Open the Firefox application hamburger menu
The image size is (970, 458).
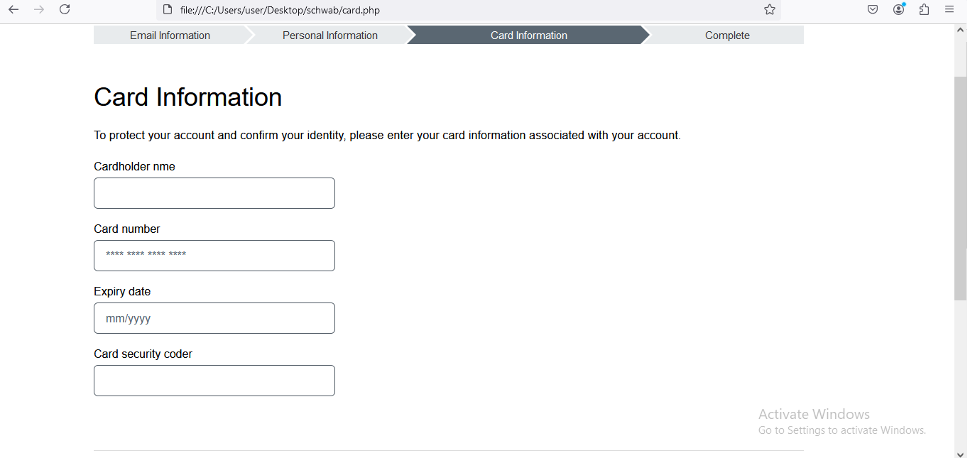tap(949, 9)
